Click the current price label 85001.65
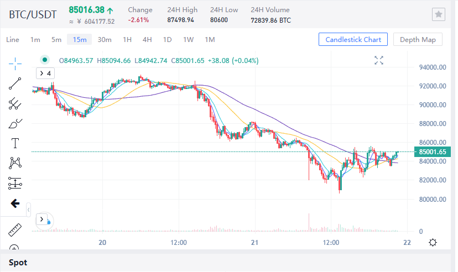The image size is (458, 272). point(433,152)
